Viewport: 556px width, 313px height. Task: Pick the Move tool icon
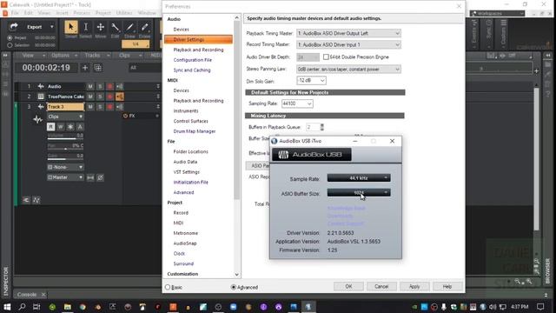101,27
